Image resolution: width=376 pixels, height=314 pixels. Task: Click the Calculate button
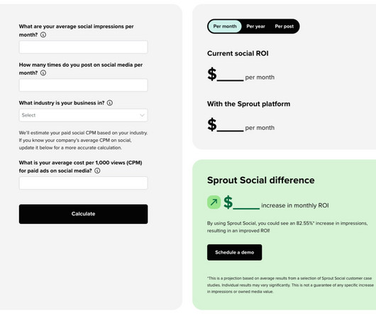point(83,214)
